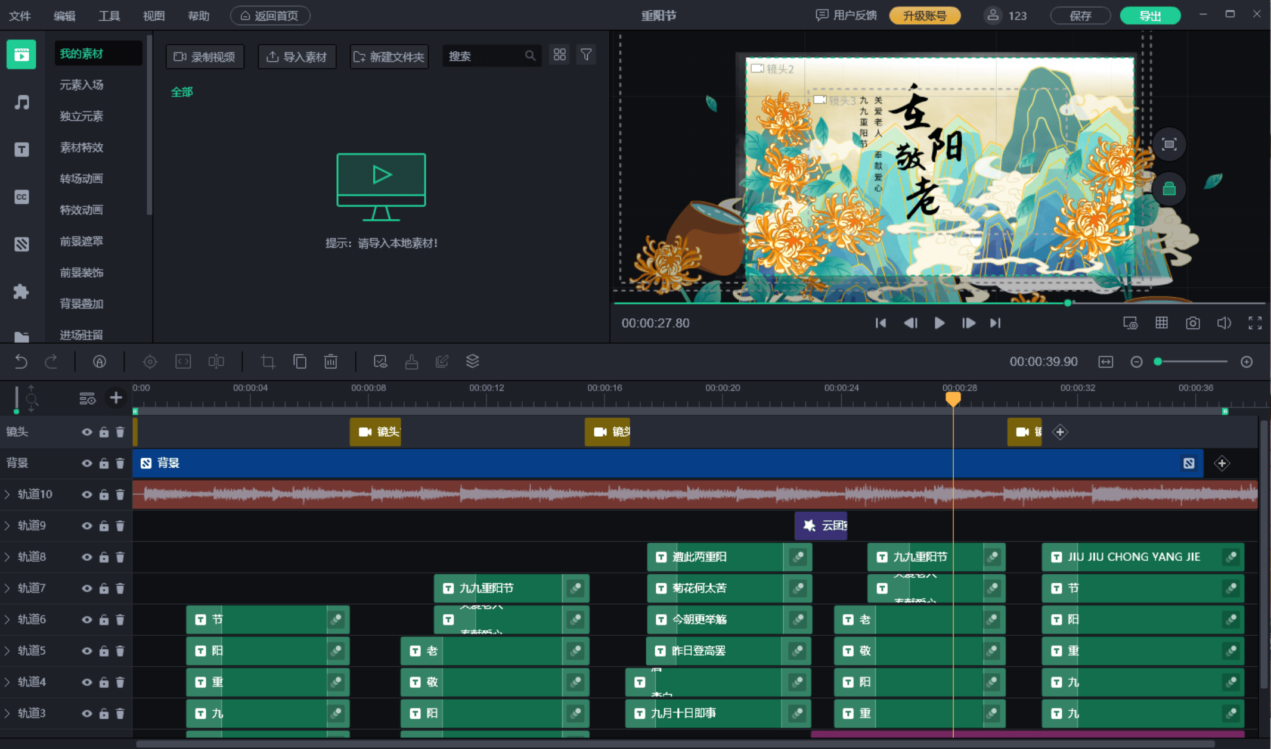1271x749 pixels.
Task: Lock track 轨道3
Action: point(104,713)
